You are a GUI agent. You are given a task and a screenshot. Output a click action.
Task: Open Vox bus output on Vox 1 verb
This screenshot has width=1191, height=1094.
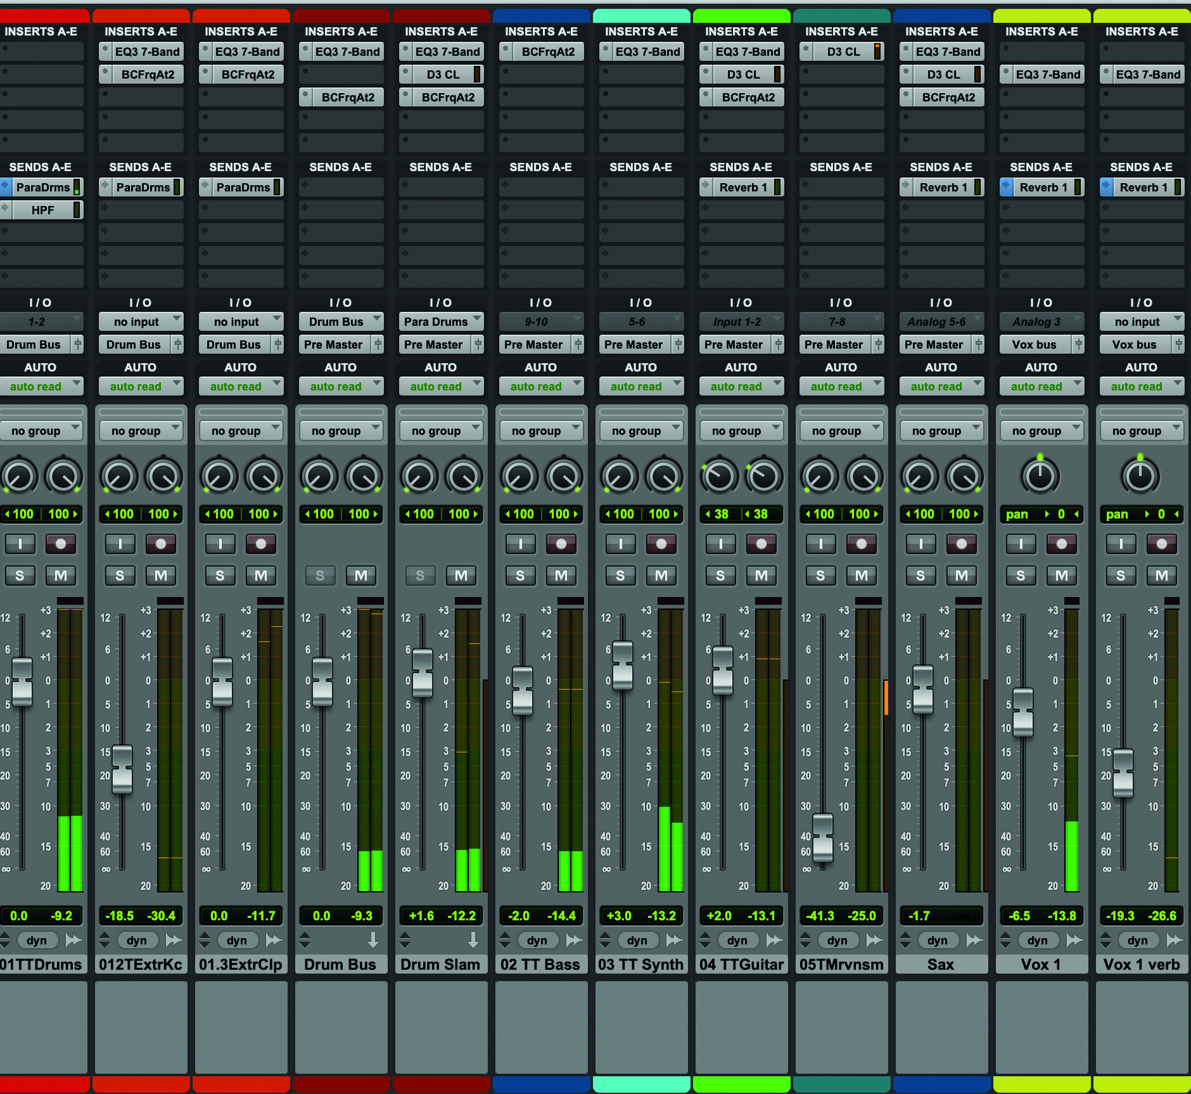click(x=1137, y=344)
